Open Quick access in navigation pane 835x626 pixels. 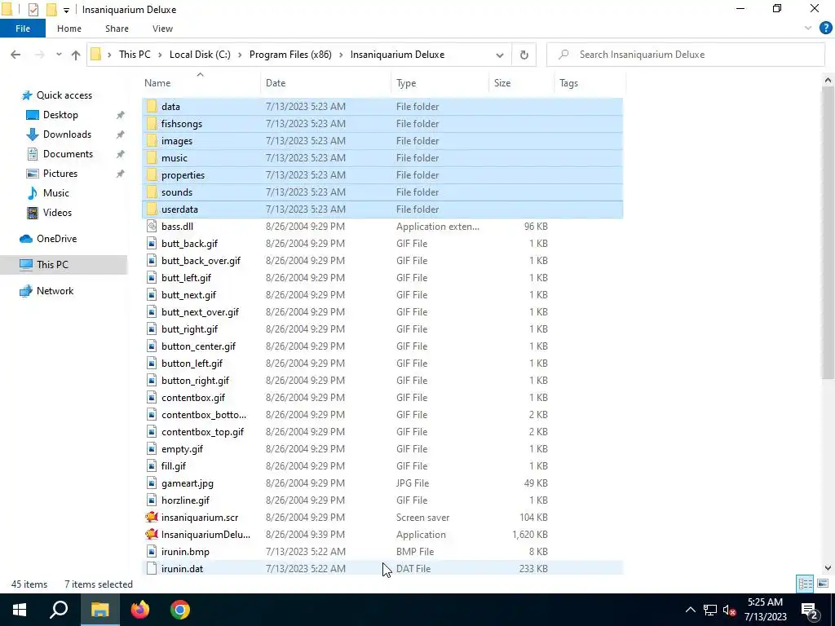[64, 95]
